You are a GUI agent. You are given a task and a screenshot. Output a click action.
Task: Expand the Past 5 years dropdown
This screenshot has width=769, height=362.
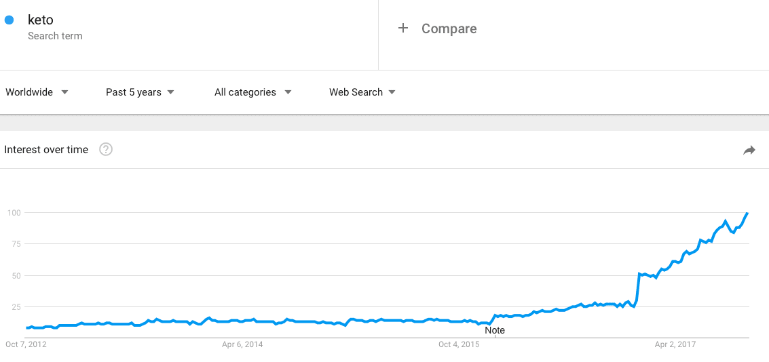pos(140,92)
